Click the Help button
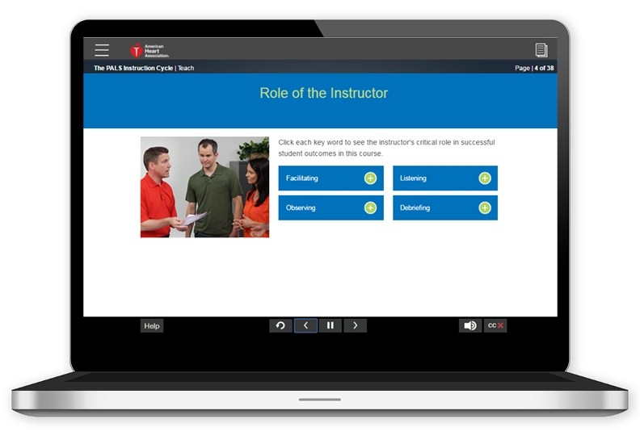The width and height of the screenshot is (640, 436). 152,325
